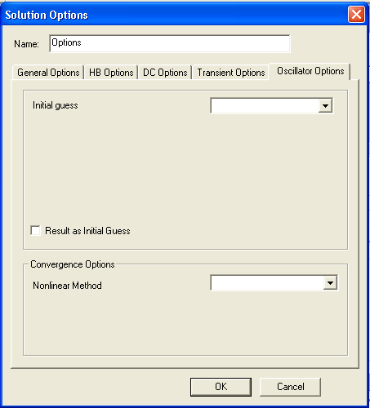This screenshot has width=370, height=408.
Task: Expand the Initial guess dropdown arrow
Action: pyautogui.click(x=325, y=106)
